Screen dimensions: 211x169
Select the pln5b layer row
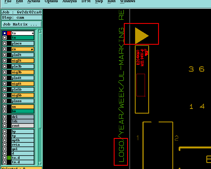coord(22,89)
